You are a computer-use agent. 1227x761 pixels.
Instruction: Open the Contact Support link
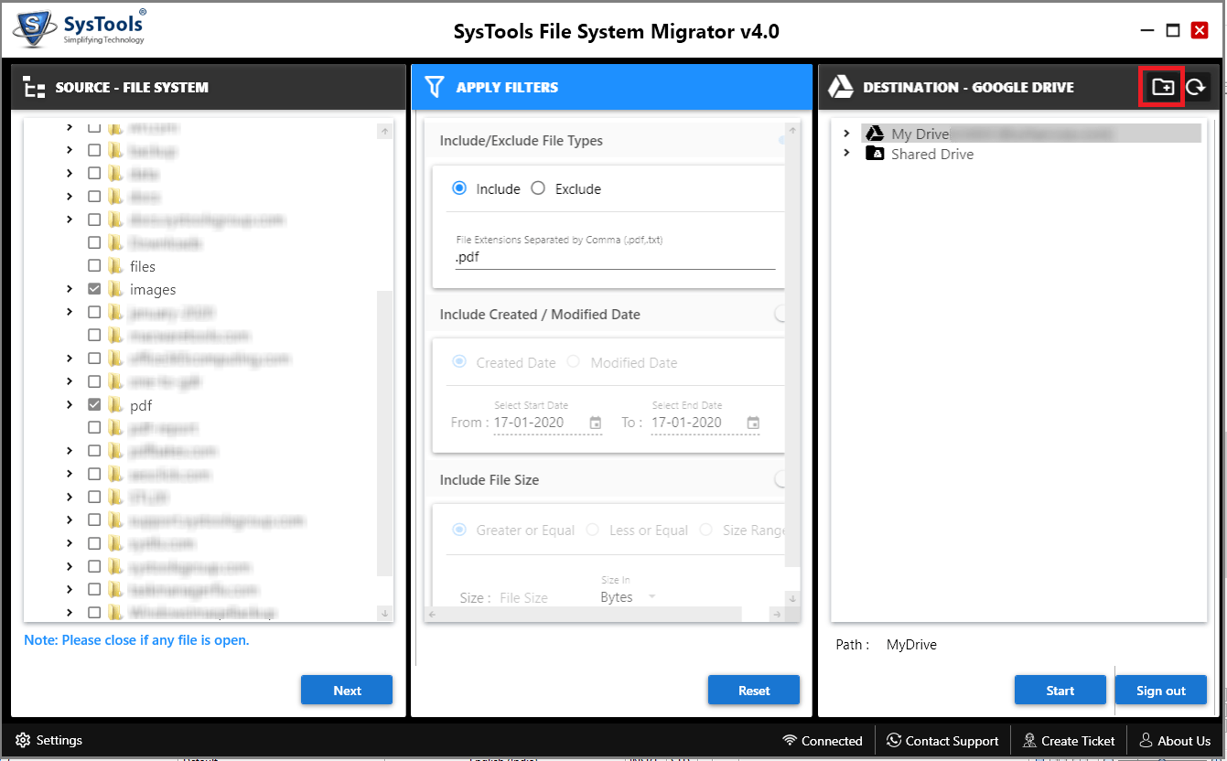click(942, 740)
